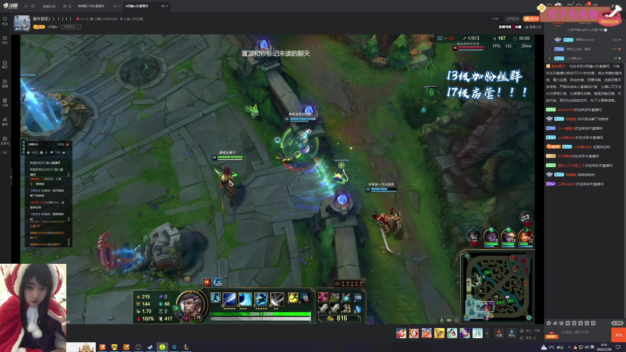Open 直播公告 stream announcement
This screenshot has width=626, height=352.
[x=533, y=27]
